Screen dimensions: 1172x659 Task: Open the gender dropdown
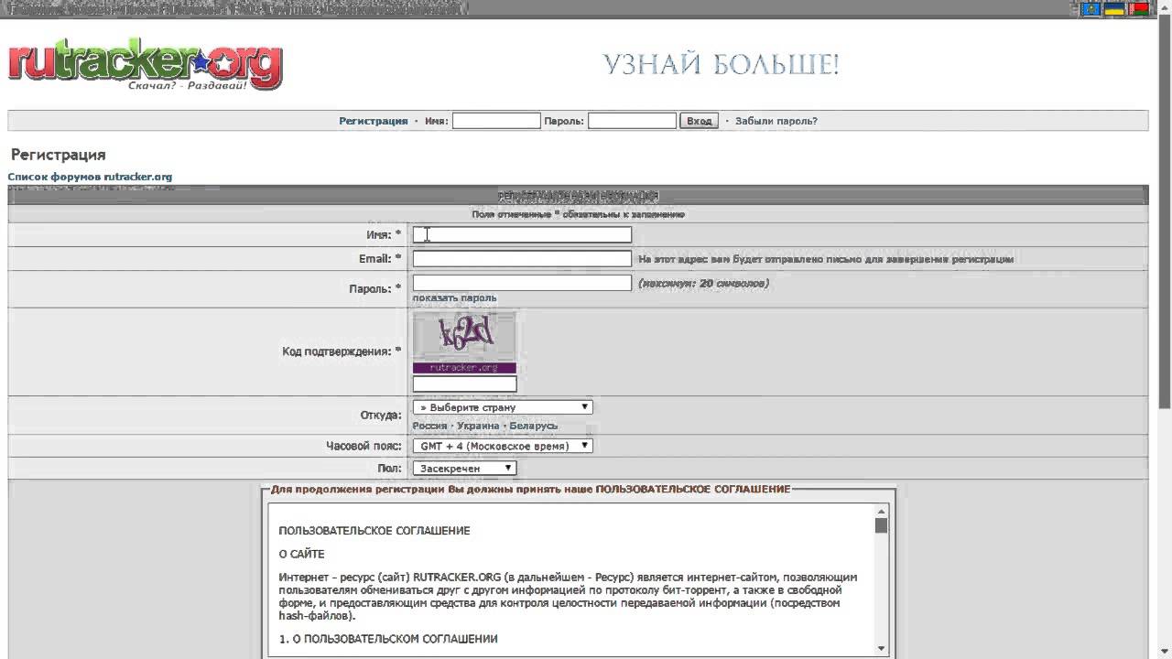pos(464,468)
